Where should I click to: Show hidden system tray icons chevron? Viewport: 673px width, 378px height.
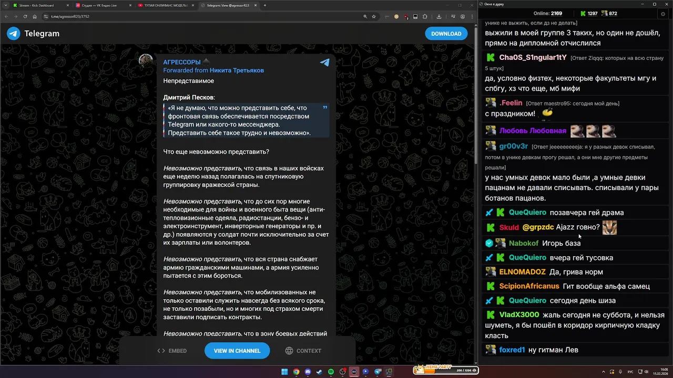604,372
